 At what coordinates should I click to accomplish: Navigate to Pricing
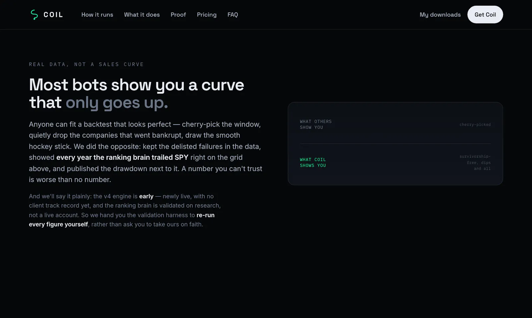[206, 15]
